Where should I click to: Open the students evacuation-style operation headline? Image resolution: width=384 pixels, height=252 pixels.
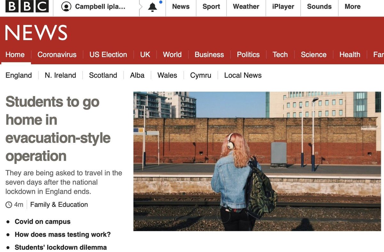pos(58,129)
